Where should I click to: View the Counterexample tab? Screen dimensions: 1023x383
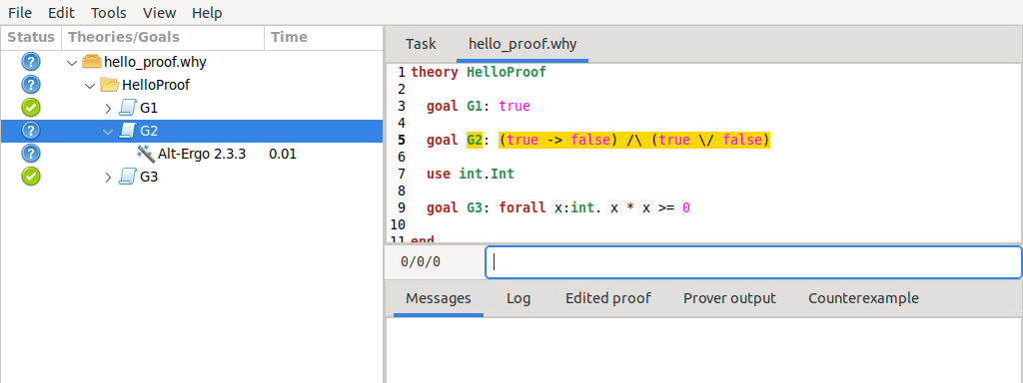864,298
